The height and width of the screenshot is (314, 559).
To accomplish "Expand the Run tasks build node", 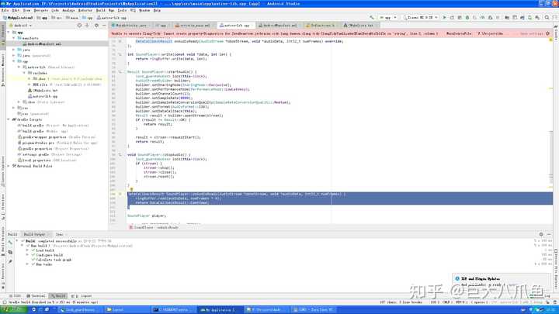I will click(x=27, y=264).
